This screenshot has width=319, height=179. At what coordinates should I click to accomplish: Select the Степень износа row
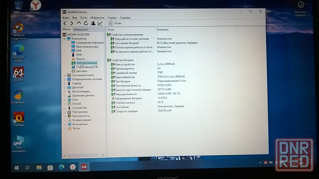[x=138, y=102]
